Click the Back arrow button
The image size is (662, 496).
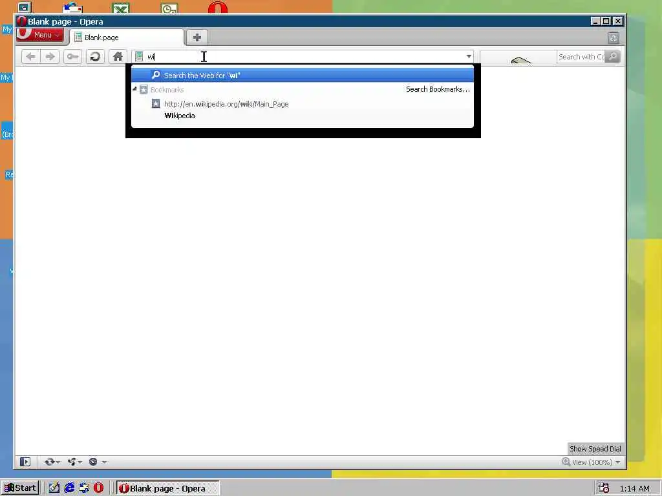coord(30,57)
